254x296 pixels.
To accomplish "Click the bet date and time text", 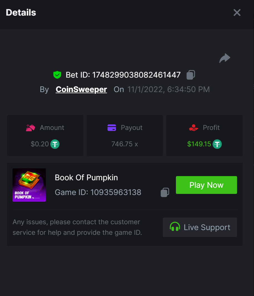I will [168, 89].
